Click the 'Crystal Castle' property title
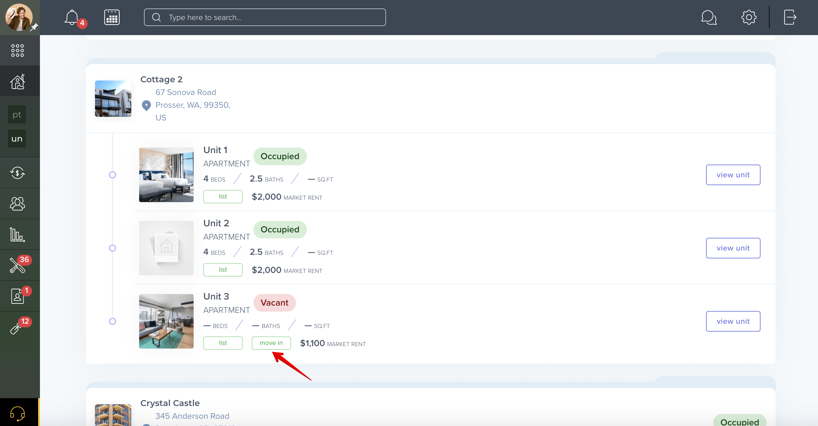This screenshot has width=818, height=426. 170,403
